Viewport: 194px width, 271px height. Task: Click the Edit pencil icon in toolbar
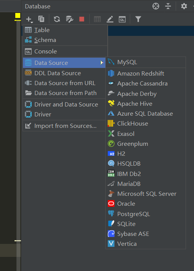[110, 19]
